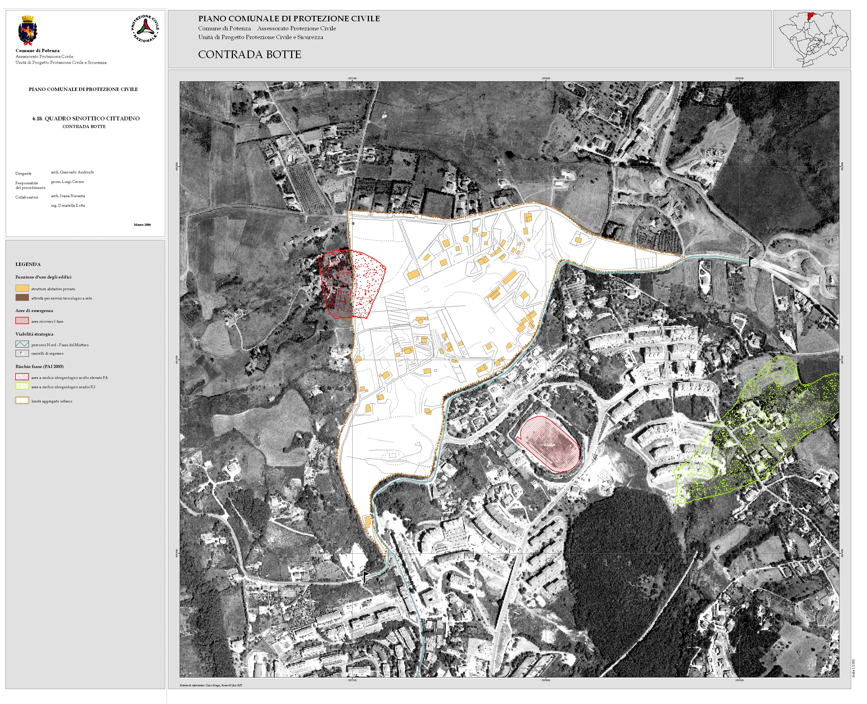Click the green dotted R2 risk legend swatch
Screen dimensions: 867x704
tap(22, 387)
